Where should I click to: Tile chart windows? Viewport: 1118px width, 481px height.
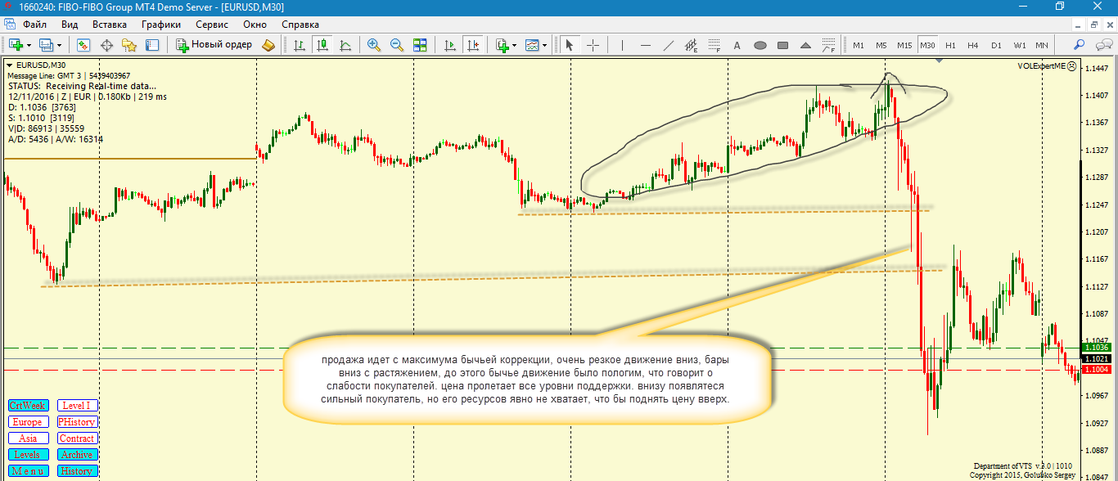[420, 45]
